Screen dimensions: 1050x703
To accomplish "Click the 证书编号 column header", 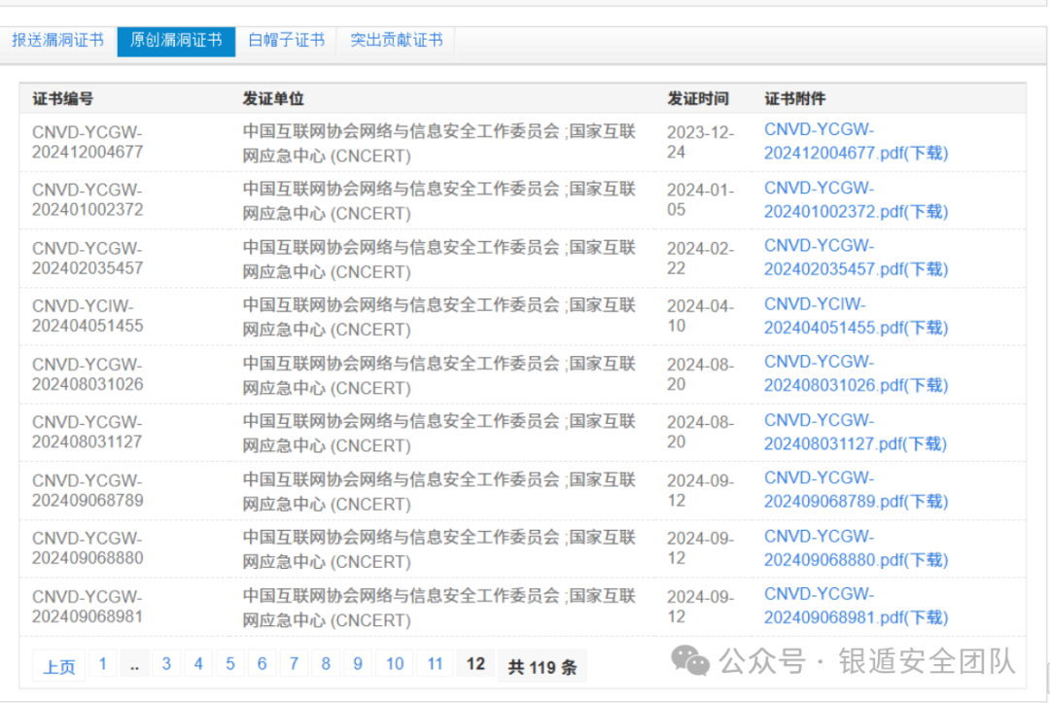I will click(x=62, y=99).
